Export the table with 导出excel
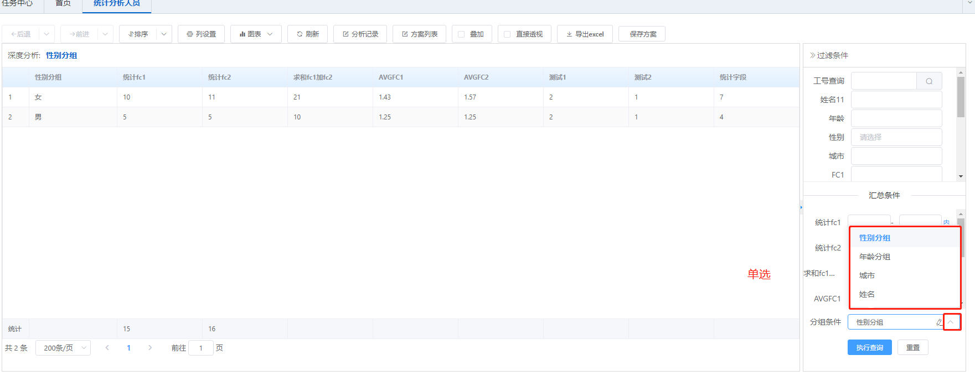The width and height of the screenshot is (975, 381). click(x=585, y=34)
